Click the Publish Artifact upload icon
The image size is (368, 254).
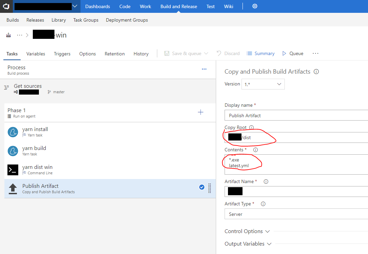(x=13, y=189)
